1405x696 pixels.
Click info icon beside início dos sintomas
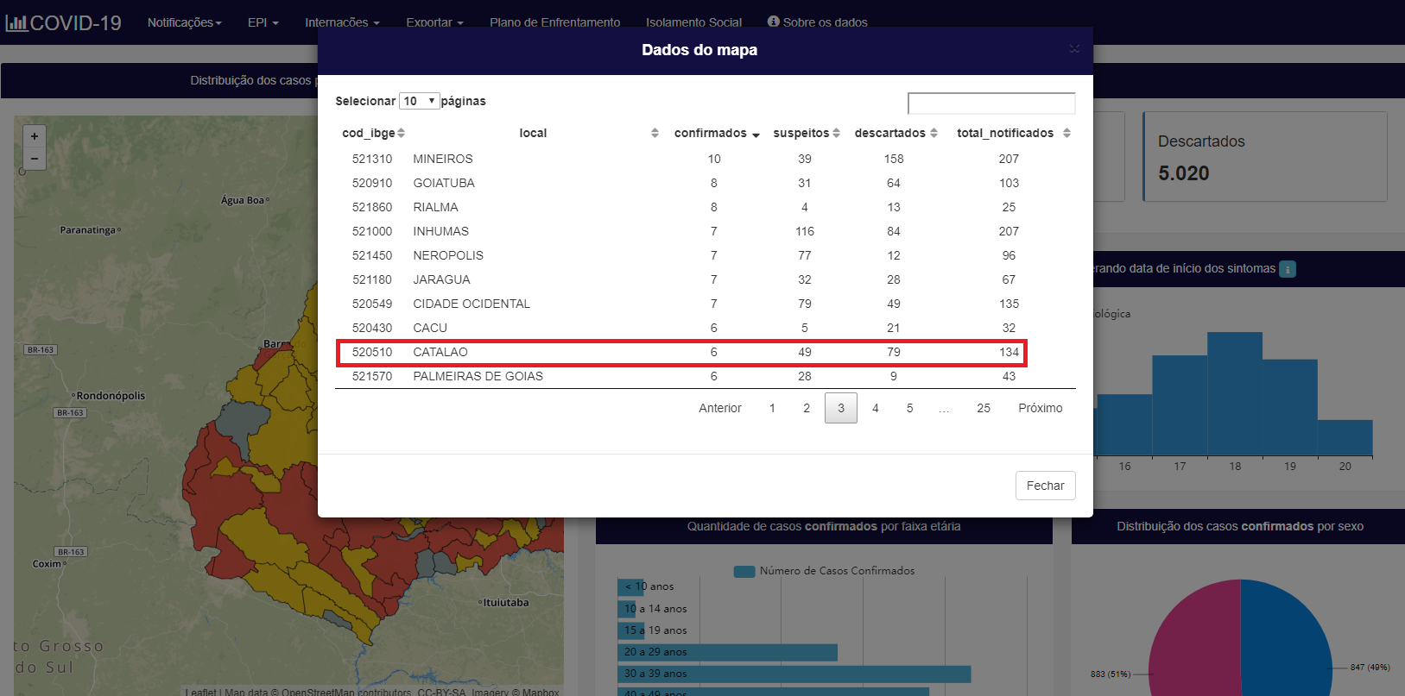1287,269
